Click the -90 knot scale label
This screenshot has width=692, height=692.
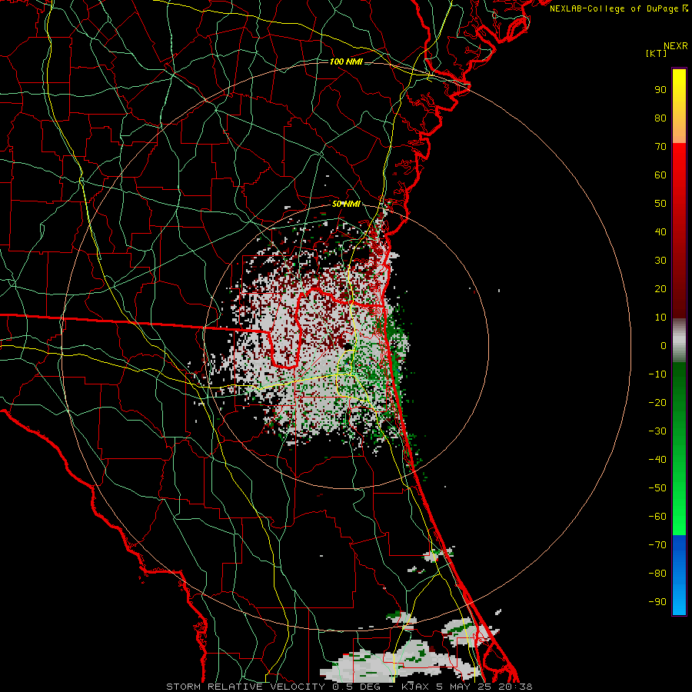point(657,602)
